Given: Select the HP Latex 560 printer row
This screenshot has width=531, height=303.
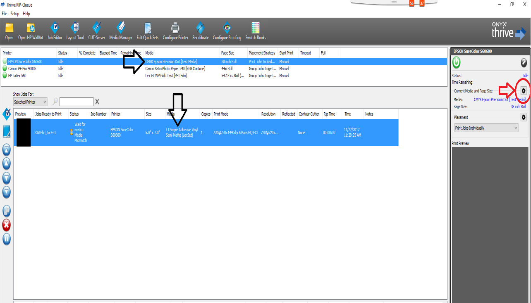Looking at the screenshot, I should [224, 76].
